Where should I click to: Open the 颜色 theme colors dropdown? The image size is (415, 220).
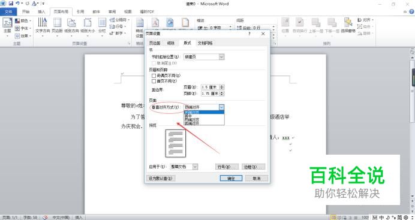pyautogui.click(x=23, y=20)
